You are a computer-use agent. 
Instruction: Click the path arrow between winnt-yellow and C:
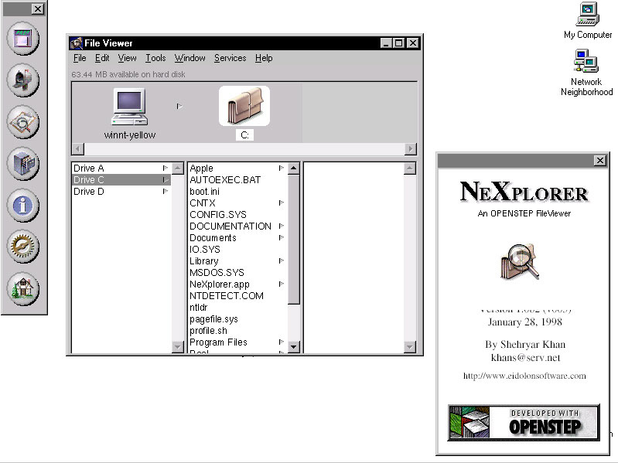coord(179,106)
